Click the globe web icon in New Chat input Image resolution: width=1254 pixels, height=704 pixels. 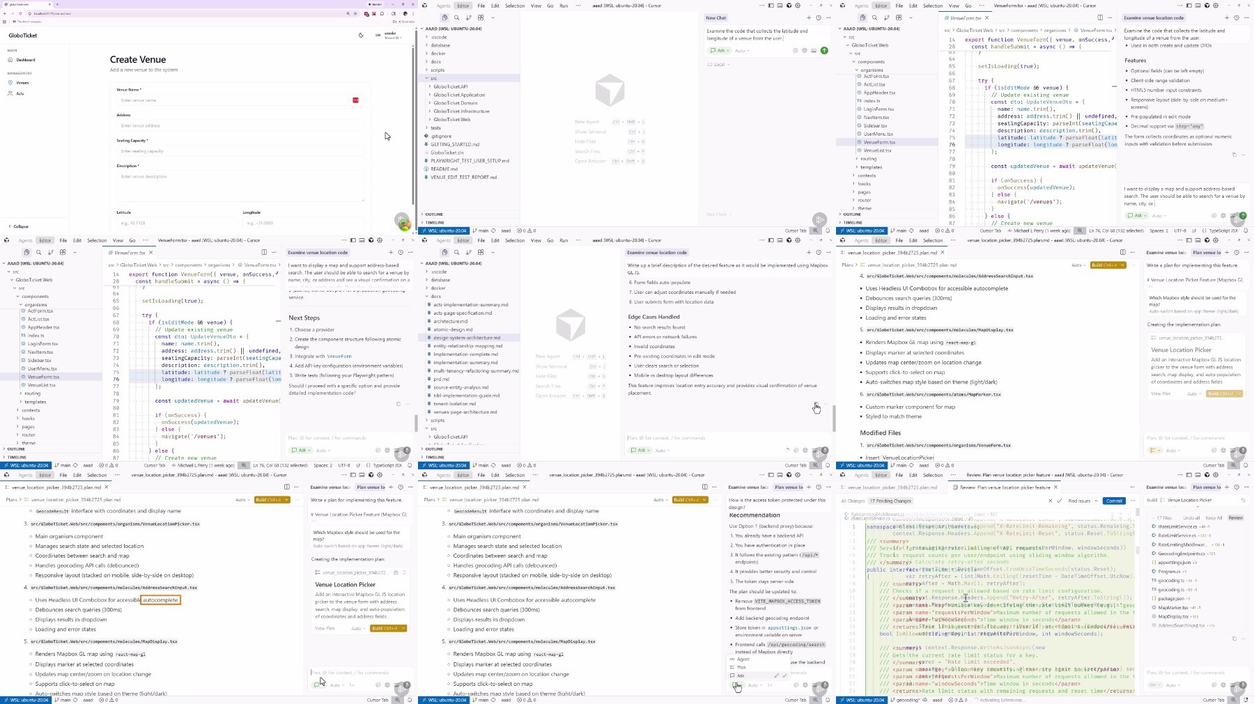[x=805, y=50]
